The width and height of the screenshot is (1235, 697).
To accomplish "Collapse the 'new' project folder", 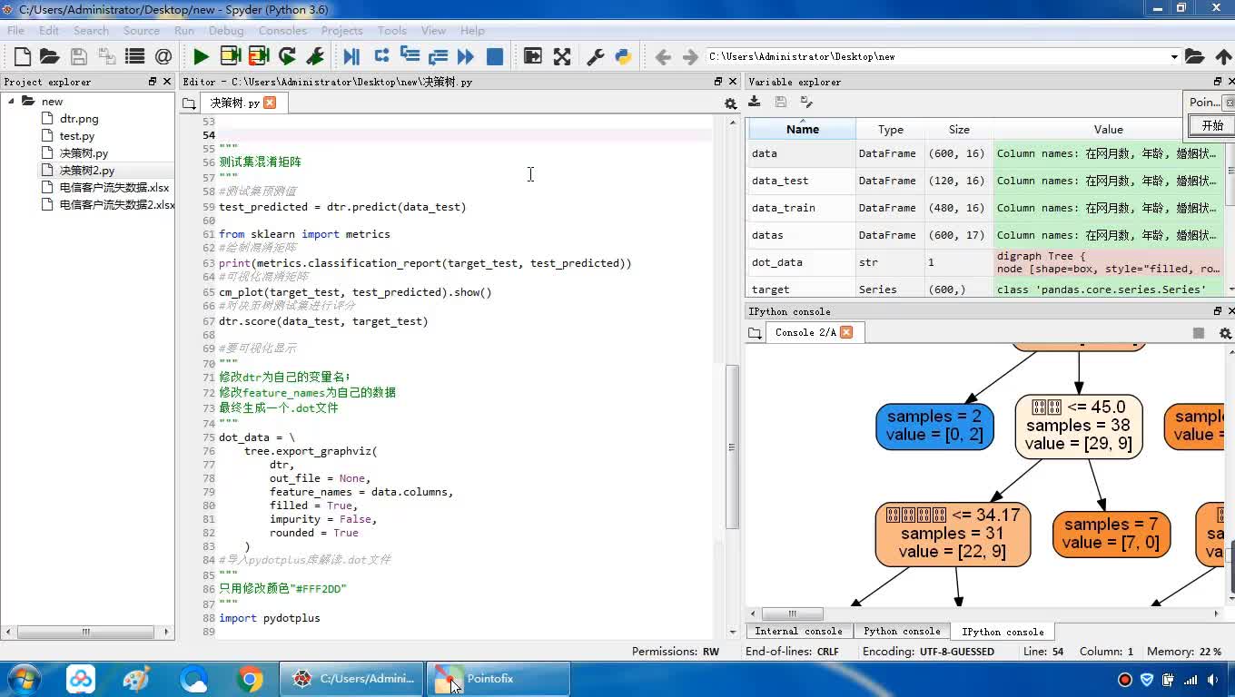I will [x=12, y=101].
